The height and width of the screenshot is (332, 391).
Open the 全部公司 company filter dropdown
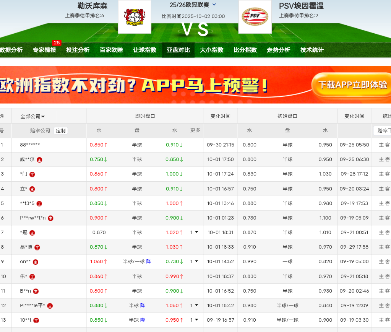32,116
